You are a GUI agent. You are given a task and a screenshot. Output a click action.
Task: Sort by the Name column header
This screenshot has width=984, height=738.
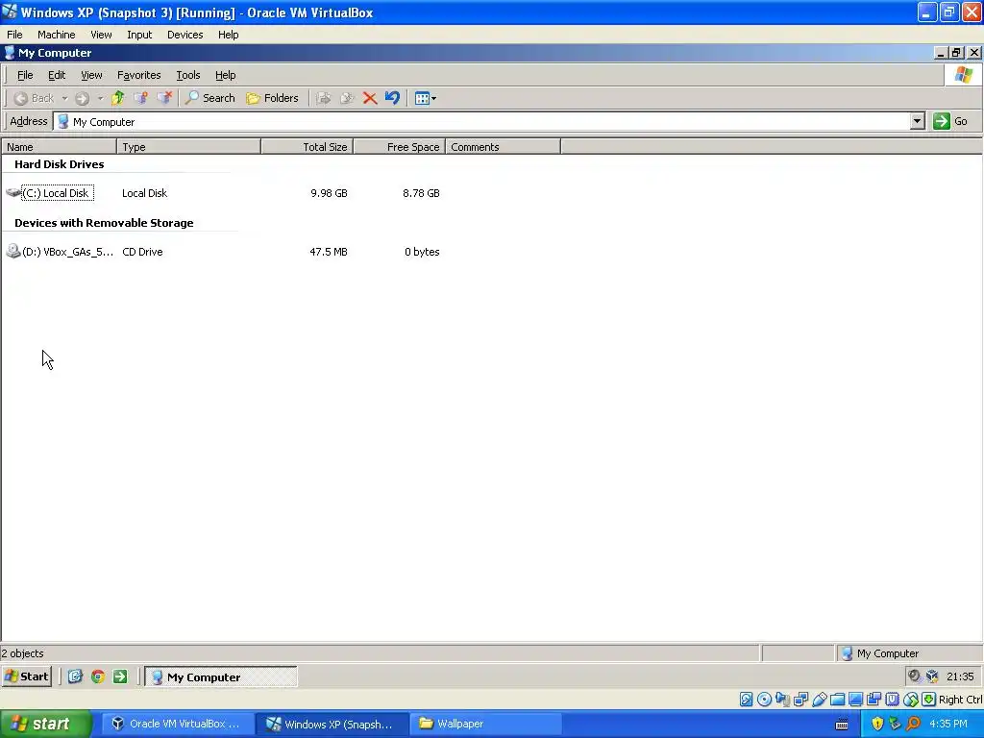pos(59,147)
